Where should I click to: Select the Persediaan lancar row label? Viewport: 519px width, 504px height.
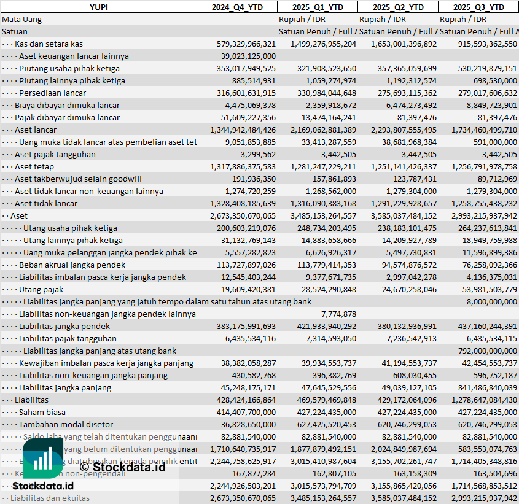coord(53,93)
